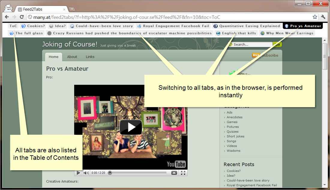Select the Why Men Wear Earrings tab
330x190 pixels.
coord(287,33)
